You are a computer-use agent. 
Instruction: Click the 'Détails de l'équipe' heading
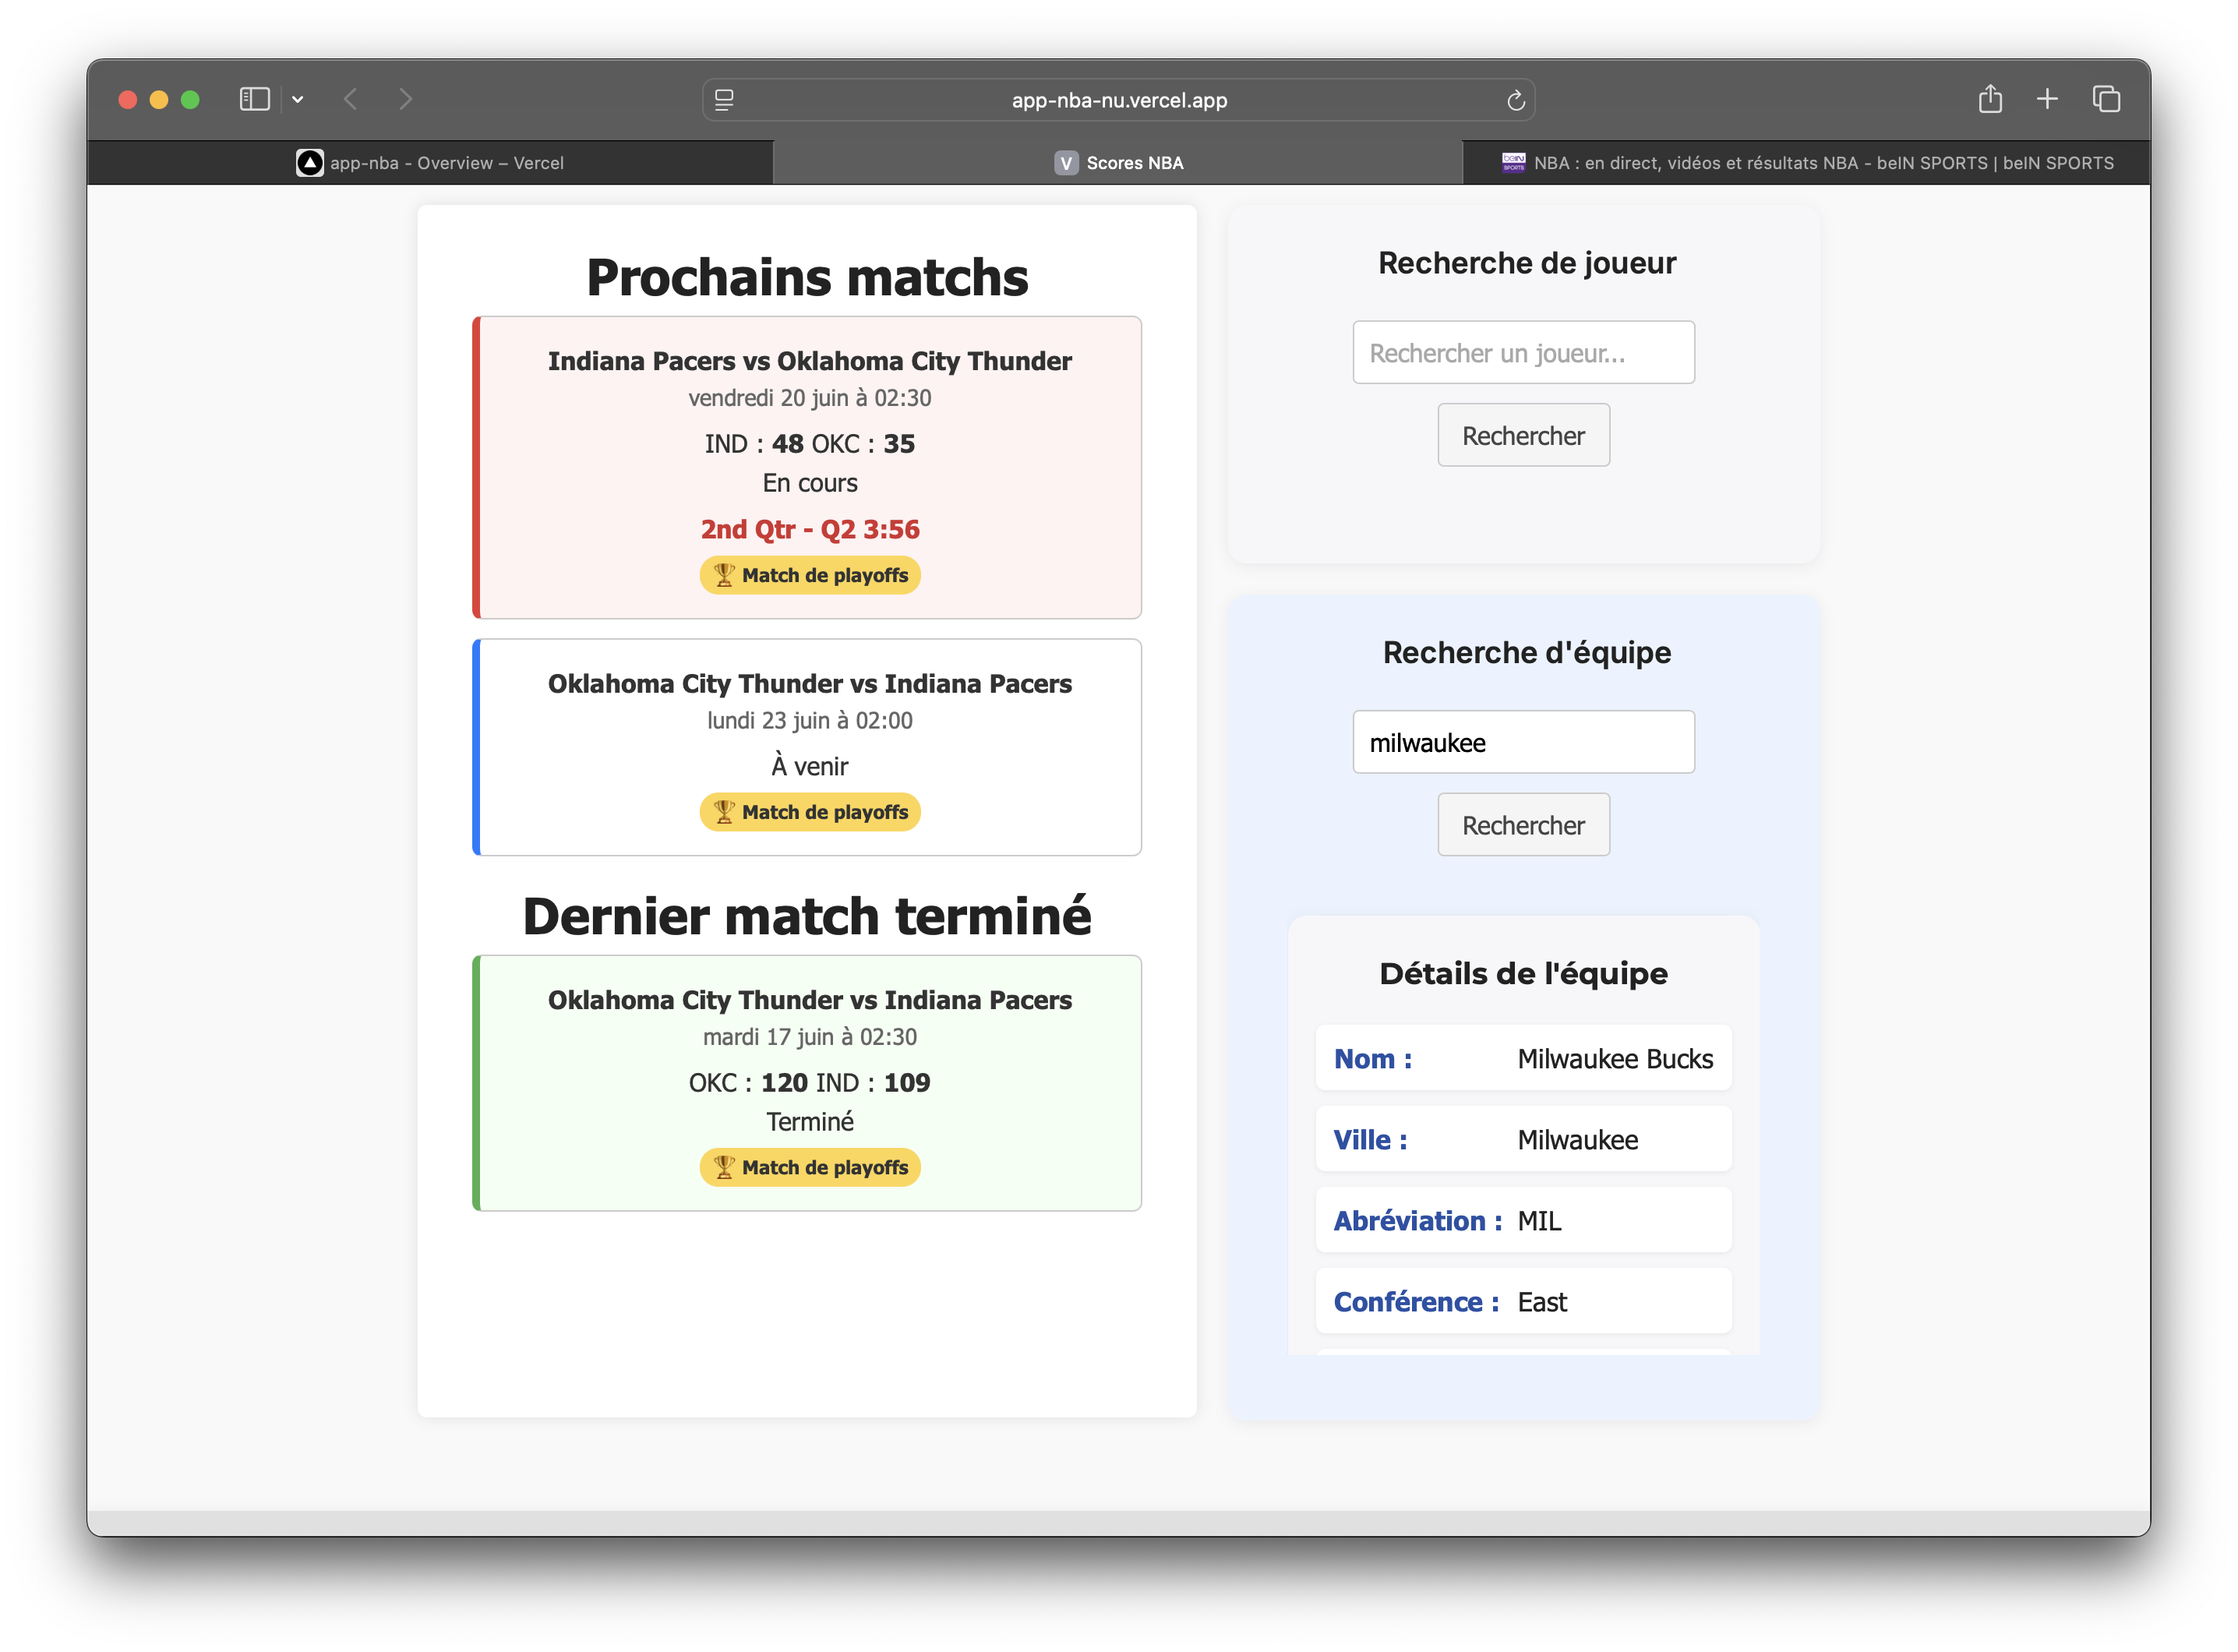click(1523, 973)
